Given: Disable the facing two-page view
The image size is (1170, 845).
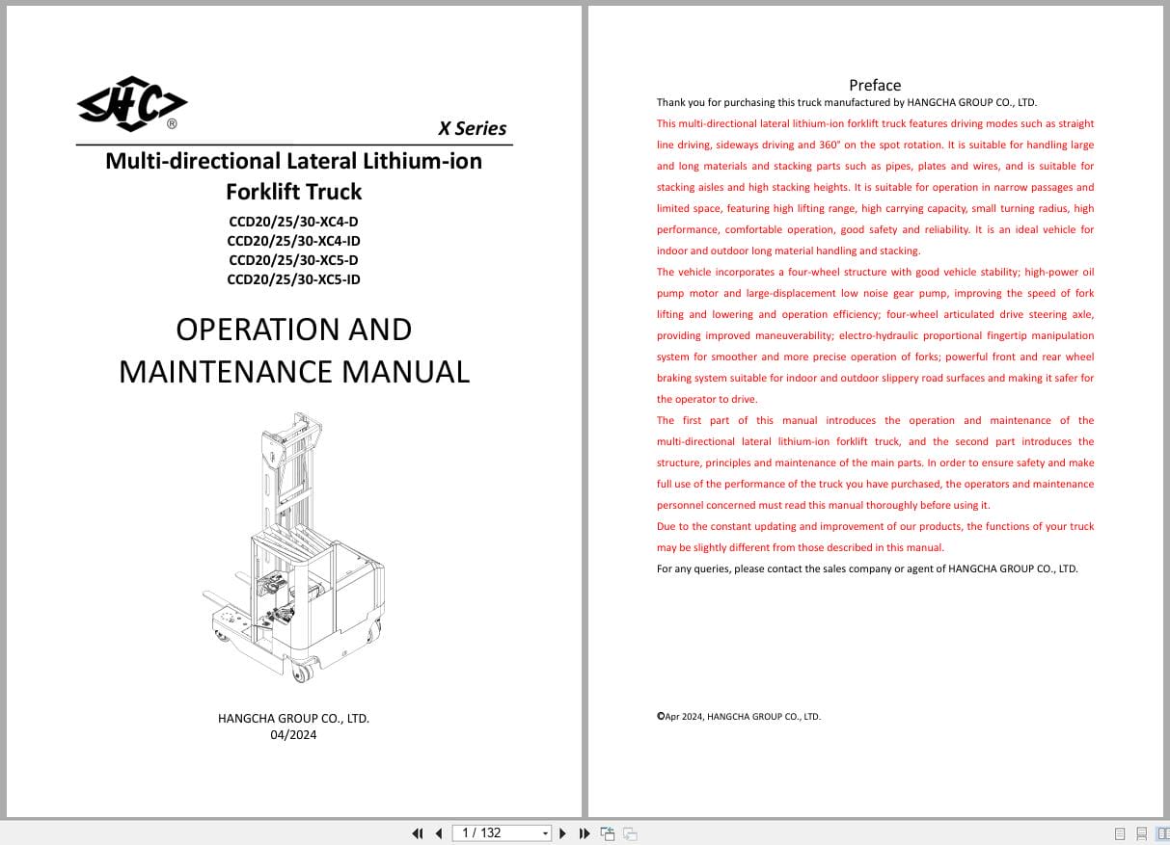Looking at the screenshot, I should pos(1163,833).
